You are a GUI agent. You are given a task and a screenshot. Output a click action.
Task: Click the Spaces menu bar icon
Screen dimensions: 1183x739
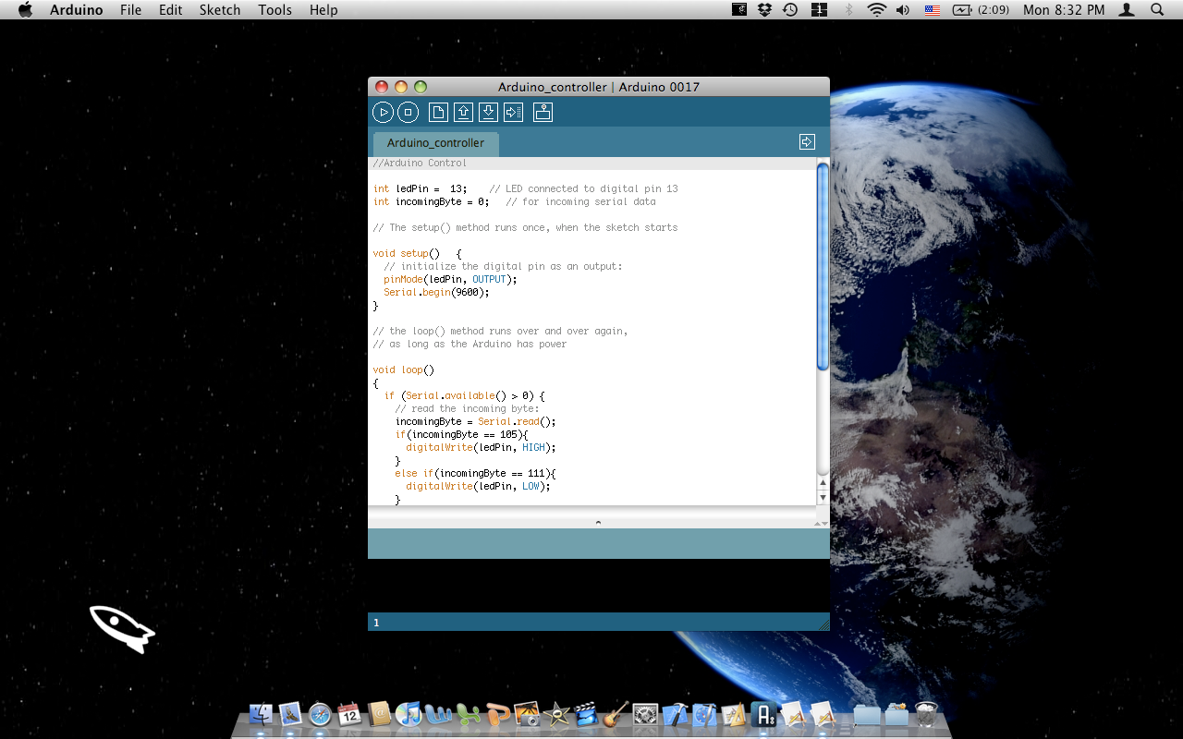[x=819, y=10]
